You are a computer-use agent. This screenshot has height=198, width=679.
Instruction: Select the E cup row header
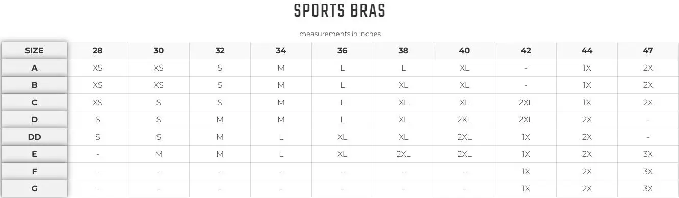click(x=34, y=154)
